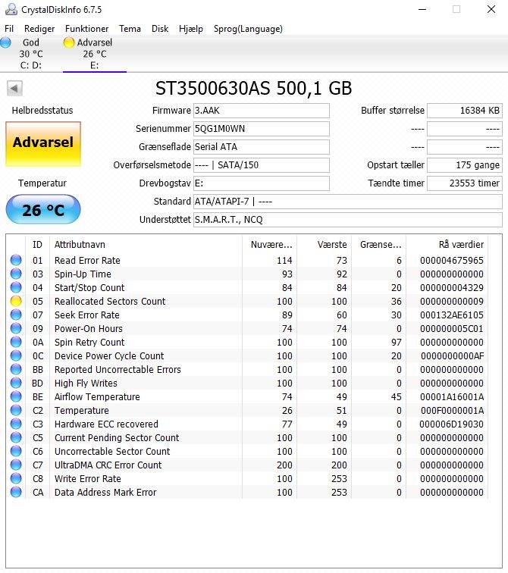Click raw value 00001A16001A
The width and height of the screenshot is (508, 573).
click(452, 397)
